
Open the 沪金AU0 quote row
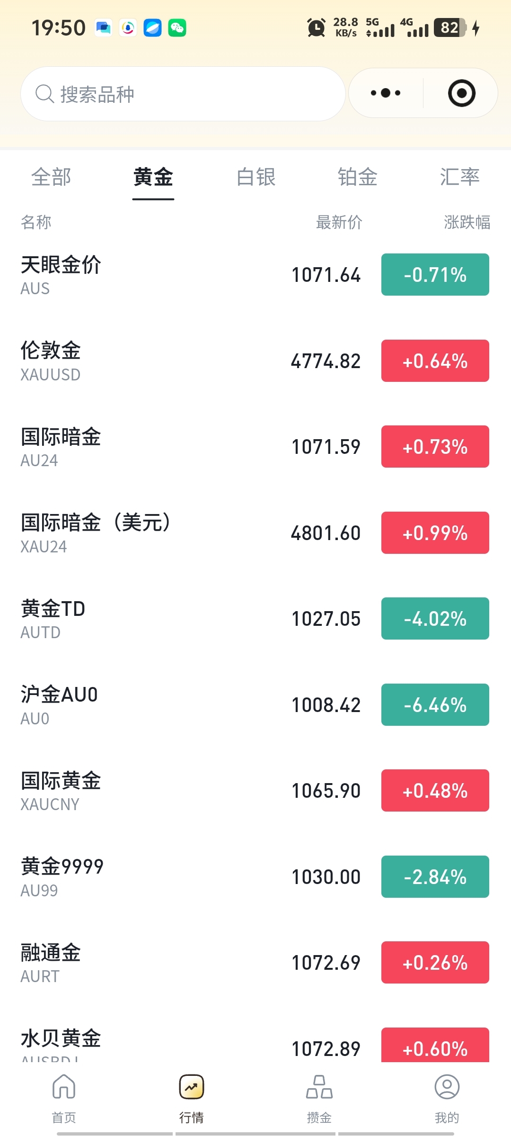coord(189,705)
